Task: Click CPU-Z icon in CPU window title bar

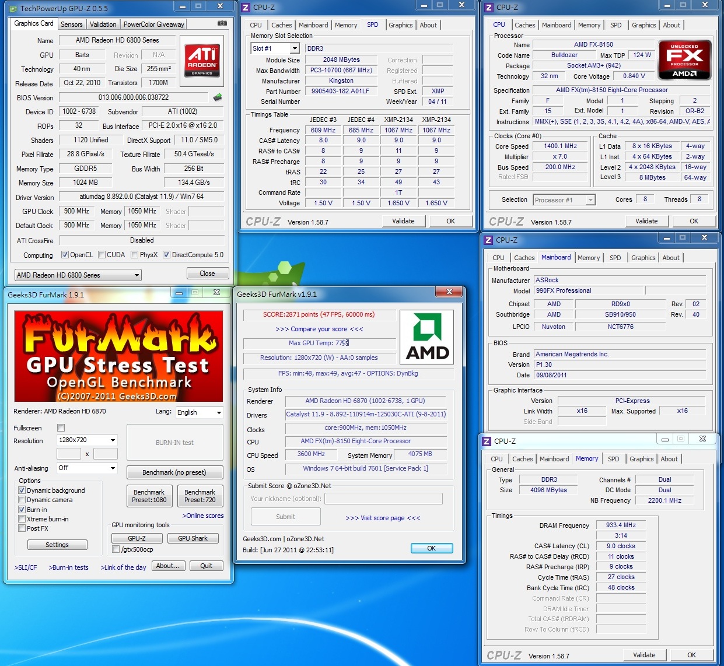Action: (489, 8)
